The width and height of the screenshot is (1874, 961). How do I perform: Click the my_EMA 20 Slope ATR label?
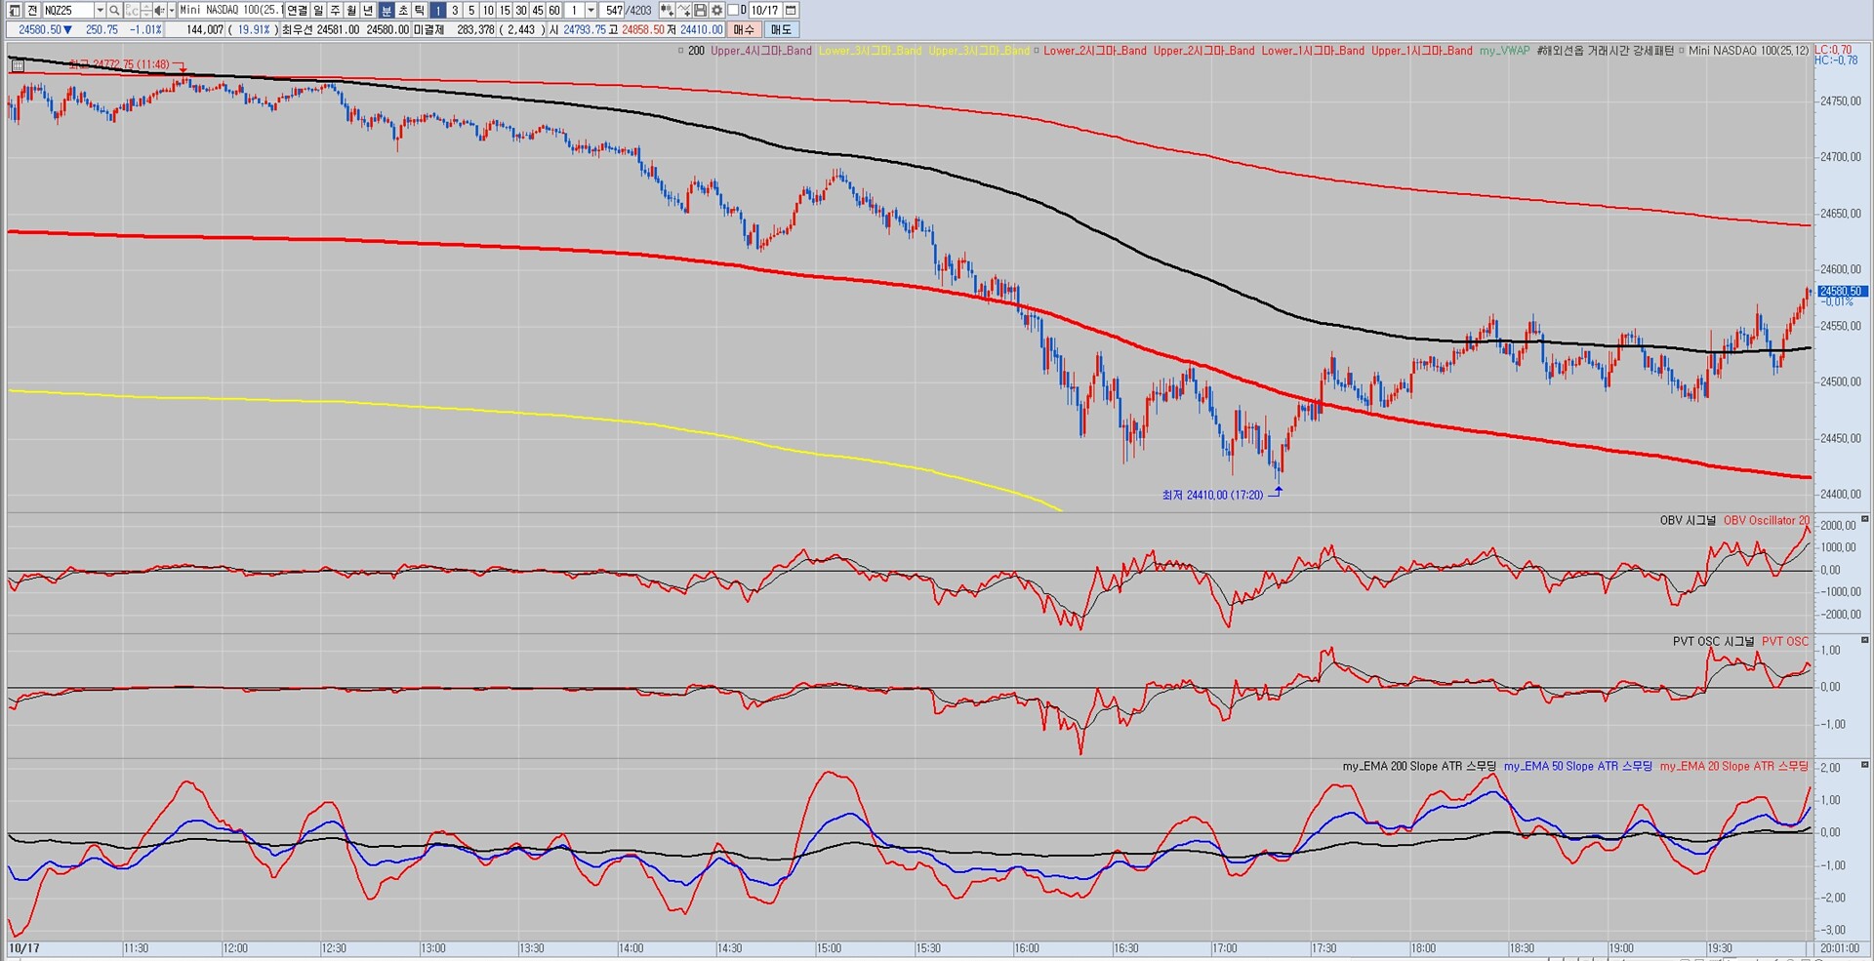[1734, 766]
